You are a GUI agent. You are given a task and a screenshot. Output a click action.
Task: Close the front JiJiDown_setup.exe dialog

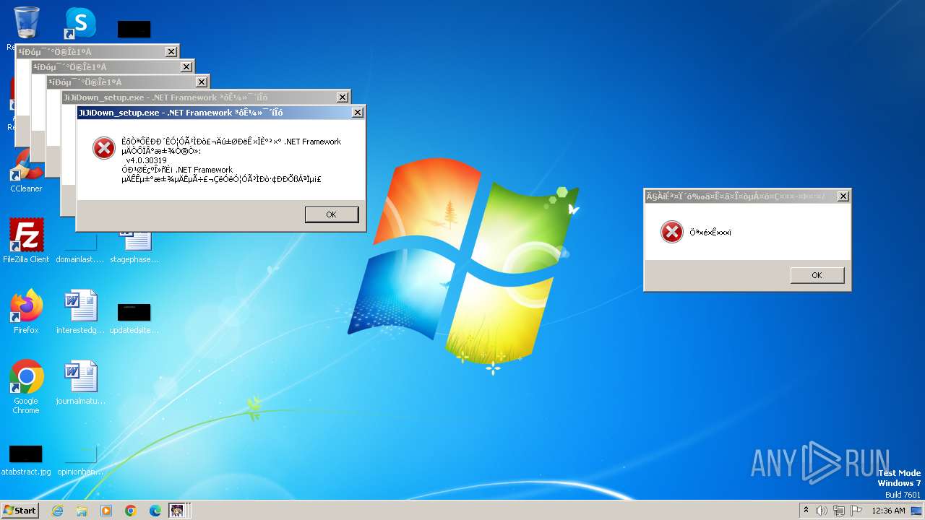point(357,113)
